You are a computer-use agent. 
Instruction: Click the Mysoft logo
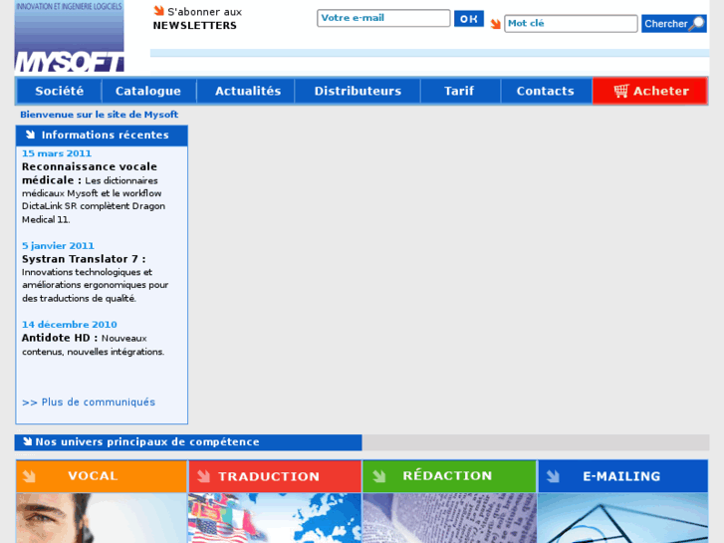click(x=70, y=37)
